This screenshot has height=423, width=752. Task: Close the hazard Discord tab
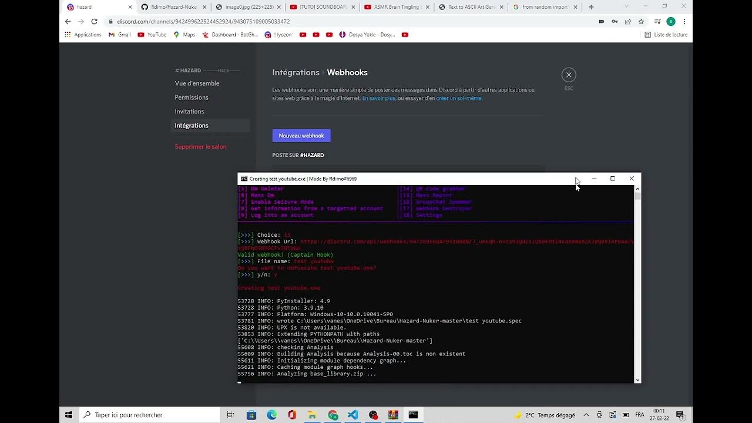click(130, 7)
